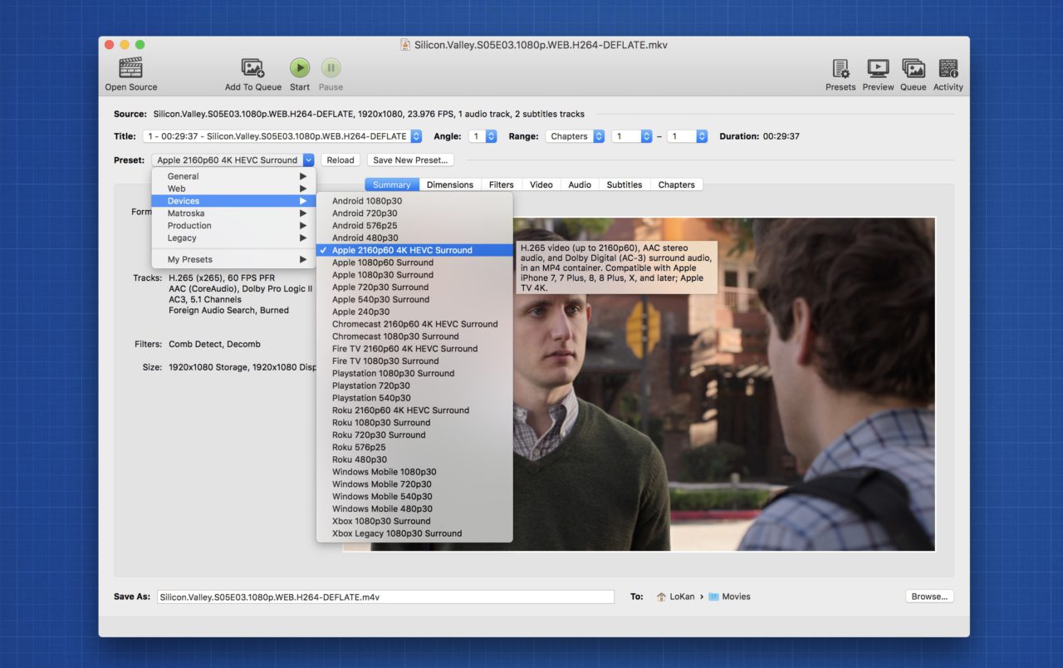This screenshot has width=1063, height=668.
Task: Switch to the Chapters tab
Action: tap(677, 184)
